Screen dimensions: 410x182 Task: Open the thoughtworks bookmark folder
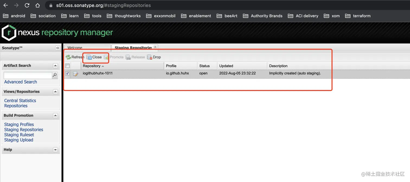point(124,16)
